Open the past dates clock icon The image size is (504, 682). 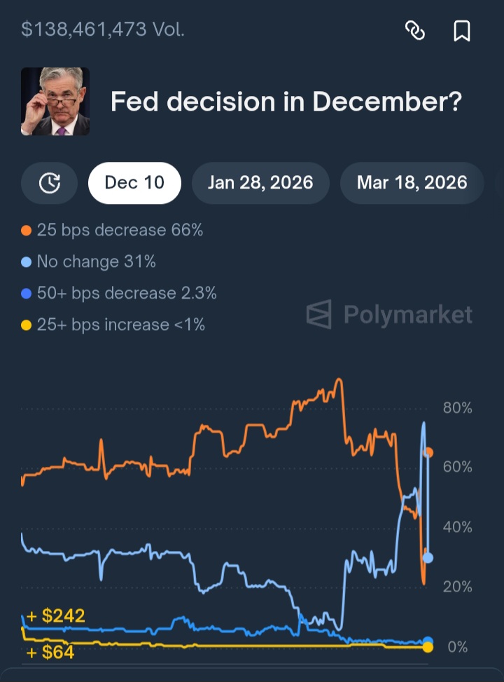pyautogui.click(x=49, y=183)
